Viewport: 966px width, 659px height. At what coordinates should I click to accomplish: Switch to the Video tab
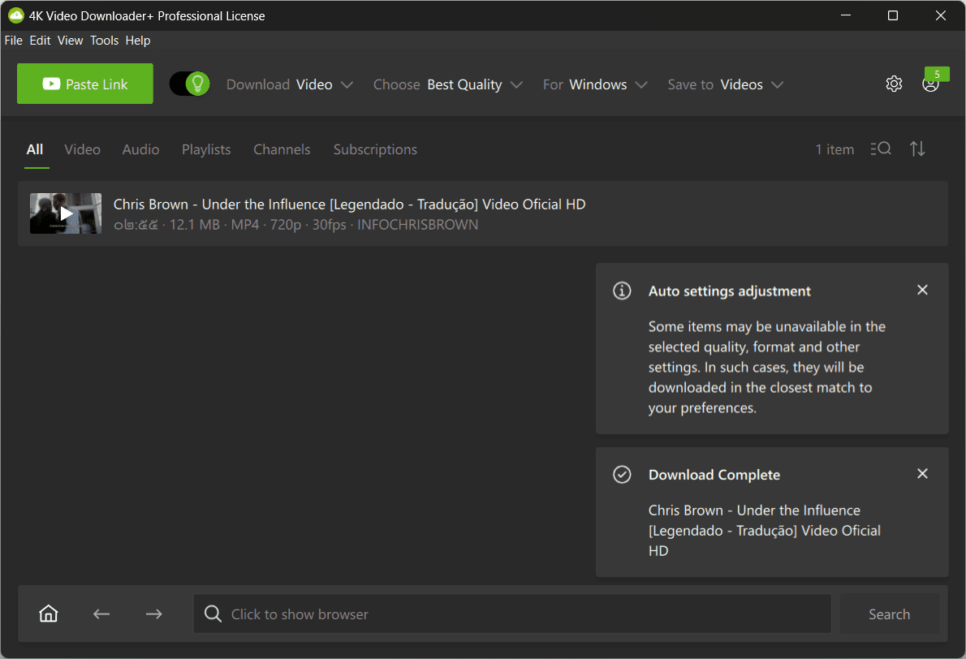tap(83, 149)
